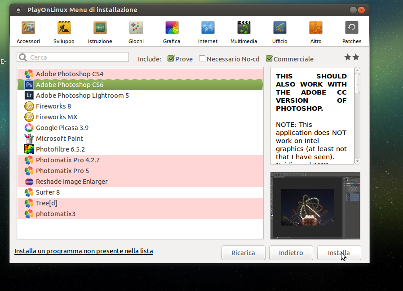Image resolution: width=403 pixels, height=291 pixels.
Task: Uncheck the Prove checkbox
Action: click(x=171, y=58)
